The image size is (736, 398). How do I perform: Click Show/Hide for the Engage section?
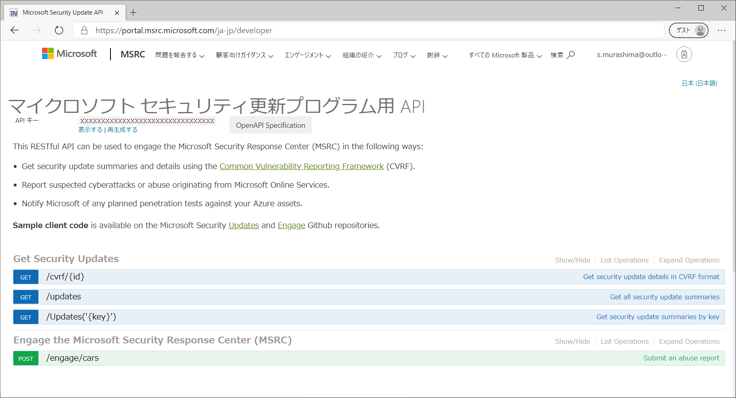pyautogui.click(x=573, y=341)
